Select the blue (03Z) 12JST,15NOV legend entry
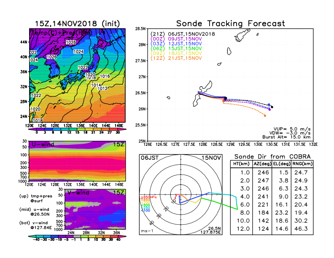 click(x=176, y=44)
